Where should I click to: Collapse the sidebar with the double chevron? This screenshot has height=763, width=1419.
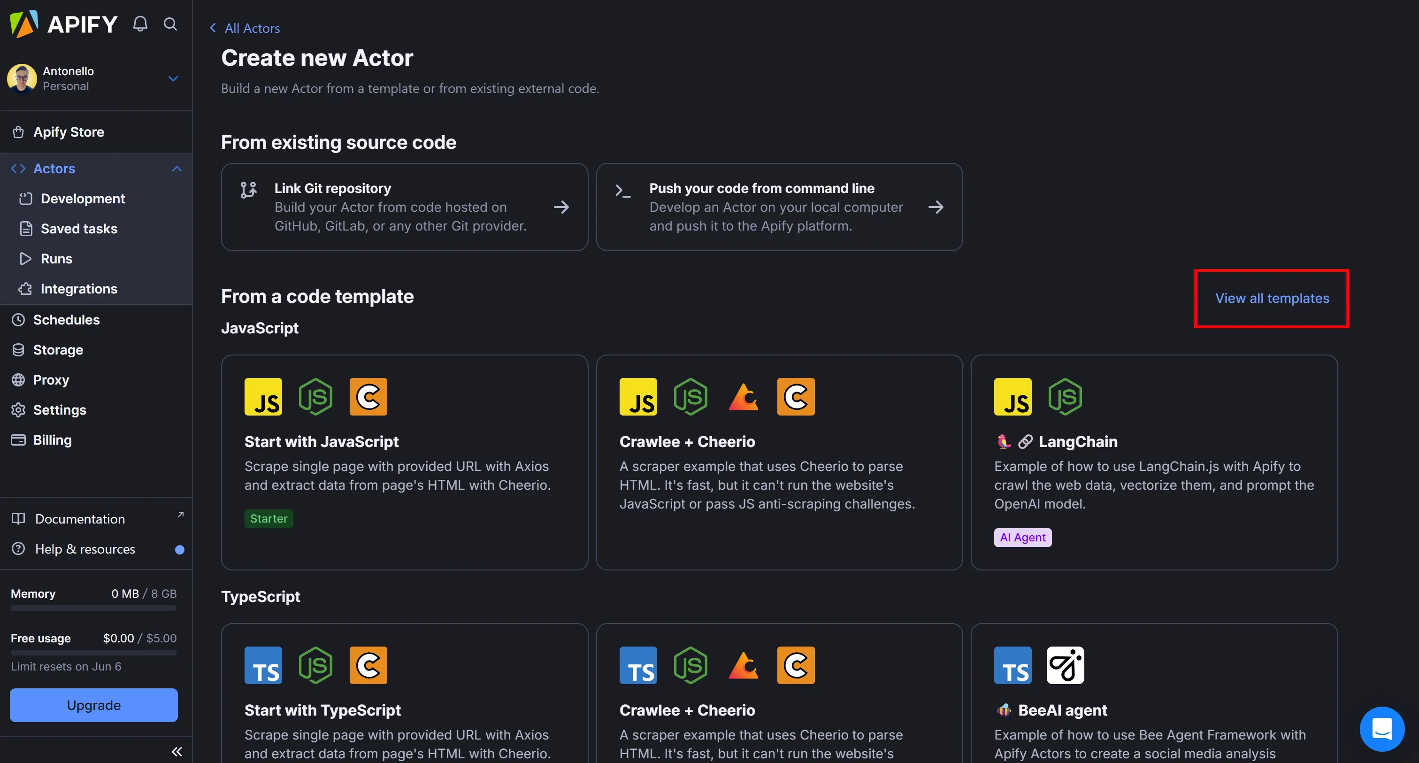[177, 751]
